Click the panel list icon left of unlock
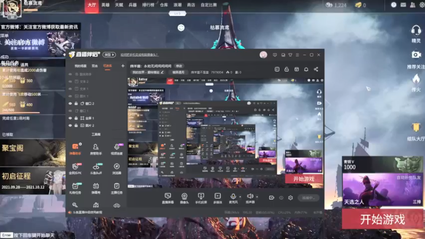Viewport: 425px width, 239px height. [277, 70]
